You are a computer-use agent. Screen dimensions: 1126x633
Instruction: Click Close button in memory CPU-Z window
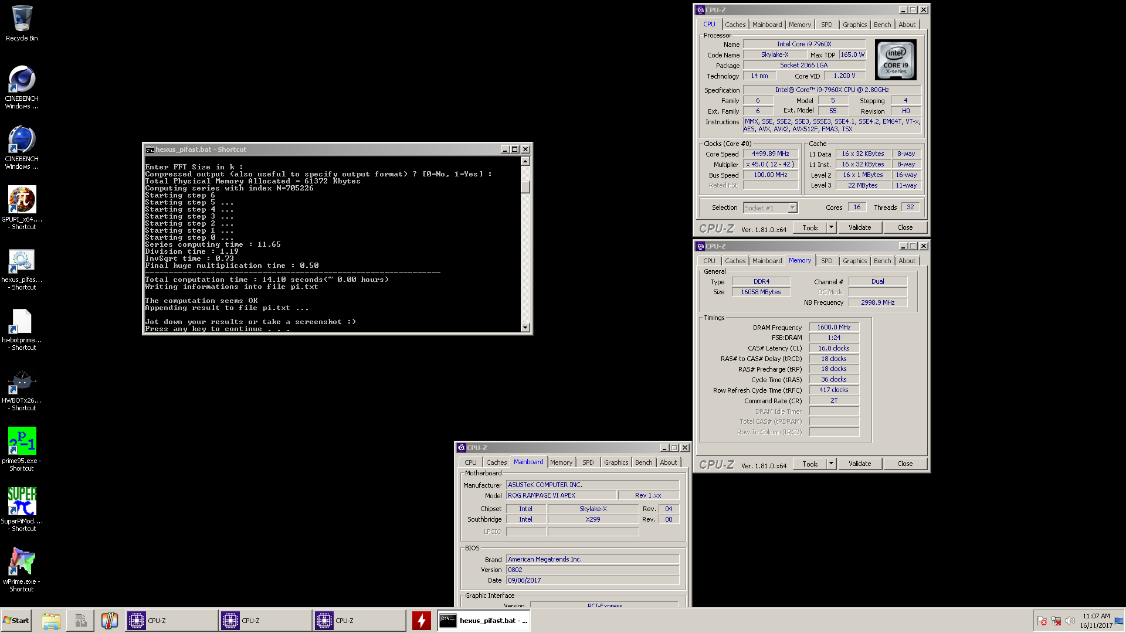pyautogui.click(x=905, y=464)
